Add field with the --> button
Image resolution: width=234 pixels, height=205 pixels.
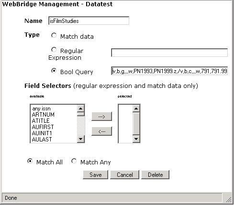tap(101, 117)
